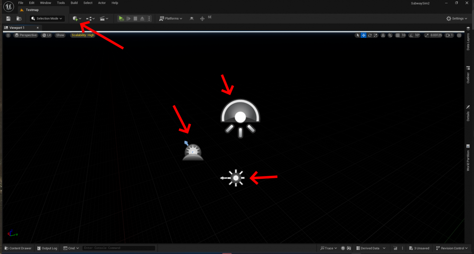Click the console command input field
Image resolution: width=474 pixels, height=254 pixels.
click(x=118, y=248)
